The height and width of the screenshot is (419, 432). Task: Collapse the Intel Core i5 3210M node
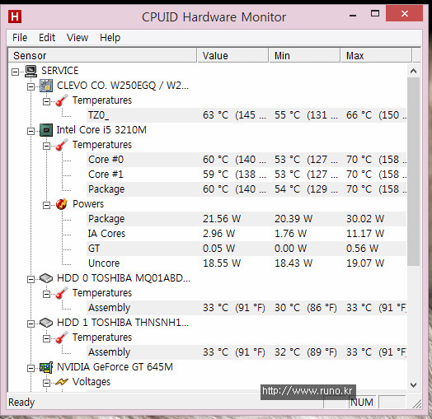pyautogui.click(x=31, y=131)
